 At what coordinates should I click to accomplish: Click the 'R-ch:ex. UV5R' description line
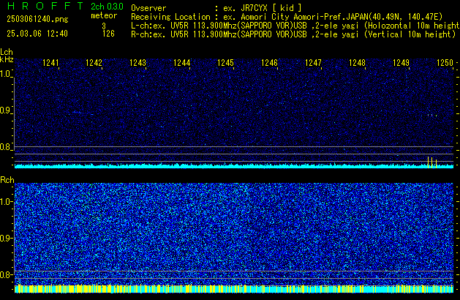pyautogui.click(x=293, y=34)
